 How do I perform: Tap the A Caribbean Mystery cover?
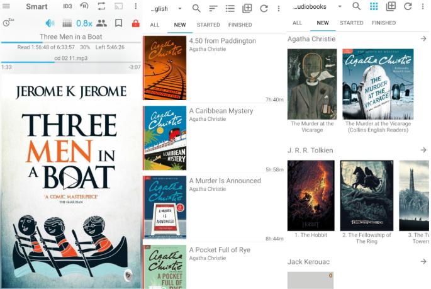(x=165, y=138)
